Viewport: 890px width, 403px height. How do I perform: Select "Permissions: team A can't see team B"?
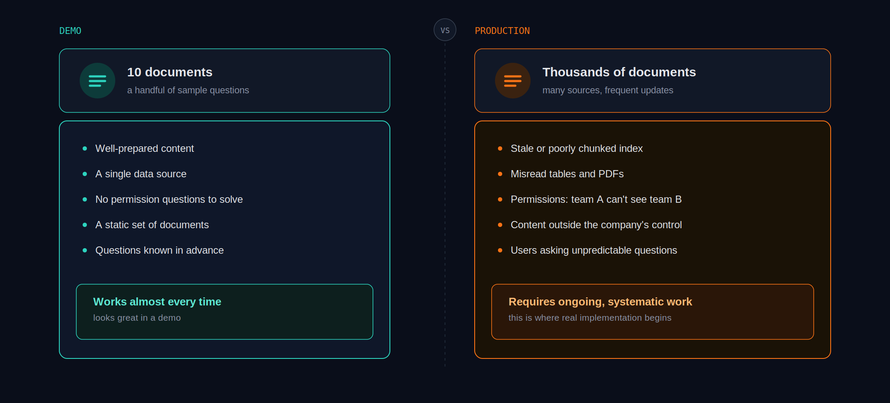pyautogui.click(x=596, y=199)
